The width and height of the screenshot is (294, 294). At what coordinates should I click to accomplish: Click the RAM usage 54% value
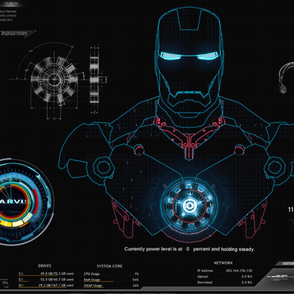click(135, 280)
